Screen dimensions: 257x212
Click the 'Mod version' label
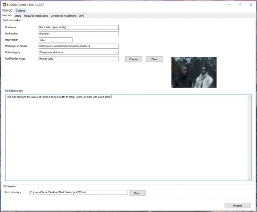coord(12,40)
